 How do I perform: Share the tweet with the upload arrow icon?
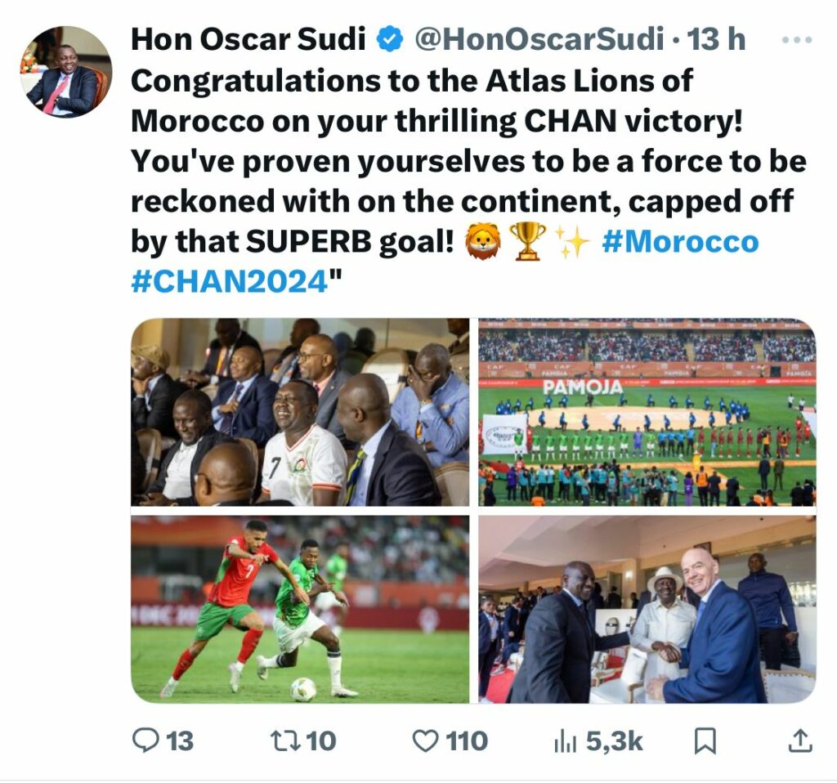(800, 740)
